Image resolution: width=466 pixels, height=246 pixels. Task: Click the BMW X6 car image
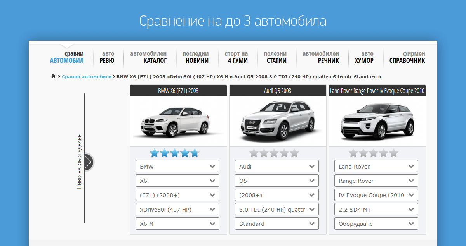[x=178, y=121]
